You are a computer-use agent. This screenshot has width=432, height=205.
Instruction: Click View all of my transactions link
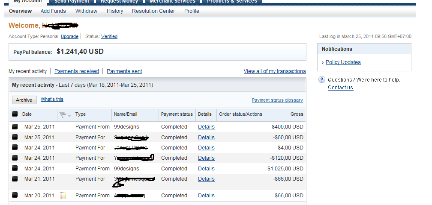[275, 71]
